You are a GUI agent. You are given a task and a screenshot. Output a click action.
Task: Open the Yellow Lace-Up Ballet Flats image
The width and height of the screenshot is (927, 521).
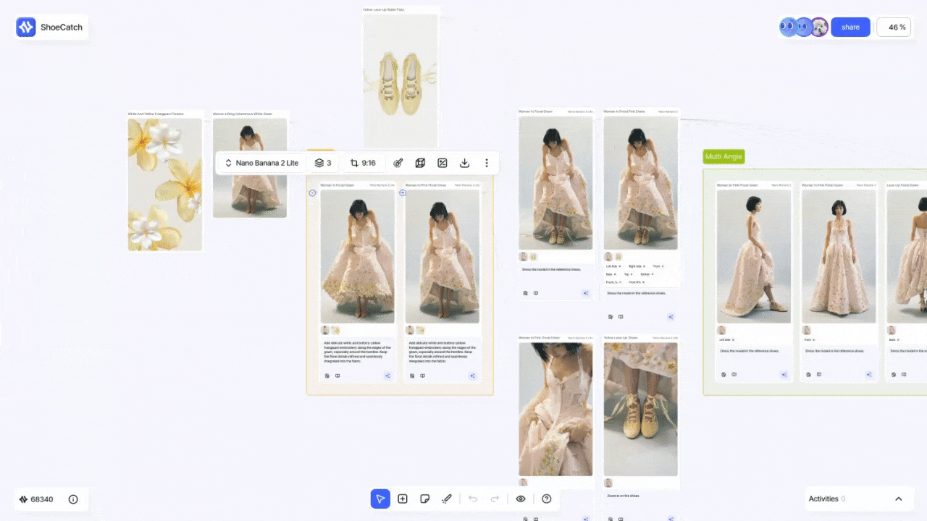400,81
